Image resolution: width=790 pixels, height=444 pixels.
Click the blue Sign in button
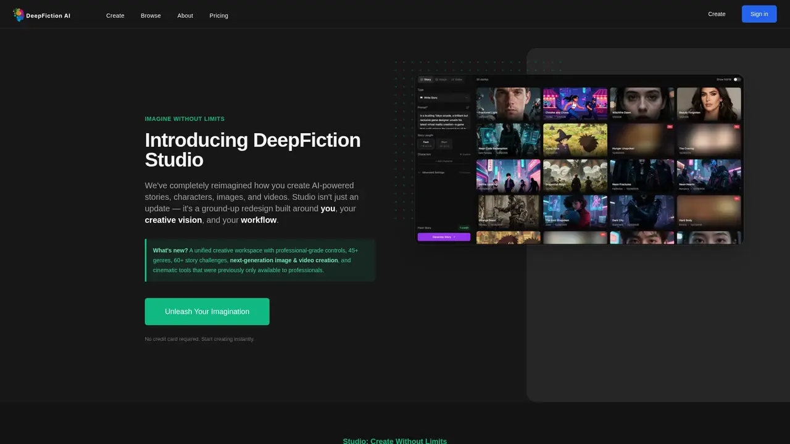[759, 14]
